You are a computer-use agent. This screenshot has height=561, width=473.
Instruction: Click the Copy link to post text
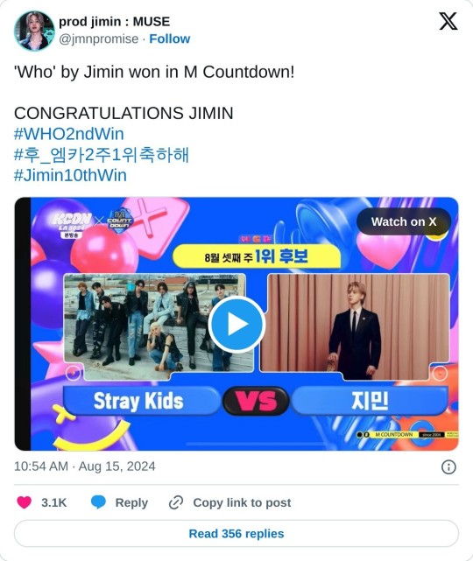coord(242,502)
